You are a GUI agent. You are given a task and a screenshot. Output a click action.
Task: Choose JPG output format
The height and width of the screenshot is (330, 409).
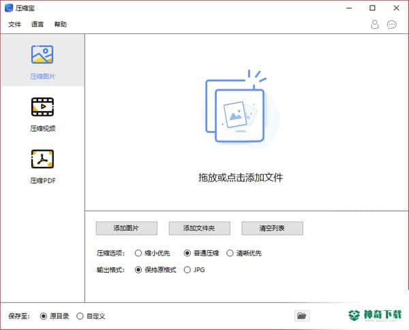click(x=194, y=270)
